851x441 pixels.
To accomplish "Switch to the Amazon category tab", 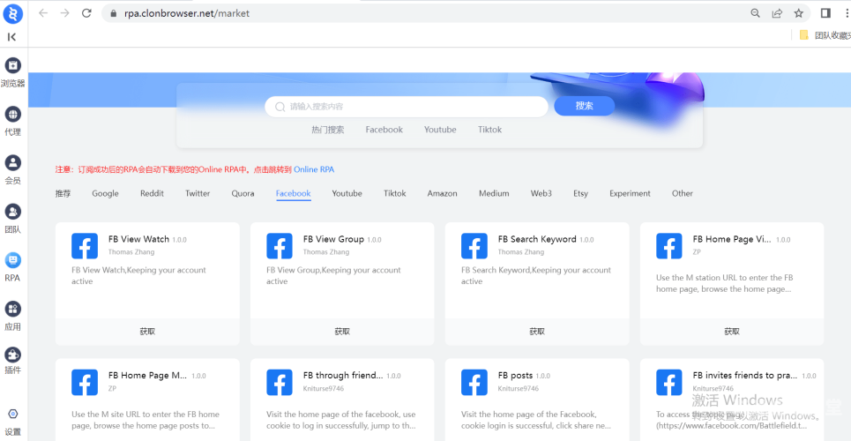I will [x=442, y=193].
